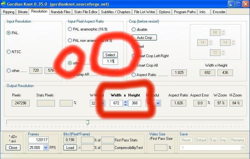Click the Aspect Error value 0.0
The height and width of the screenshot is (159, 250).
coord(200,103)
